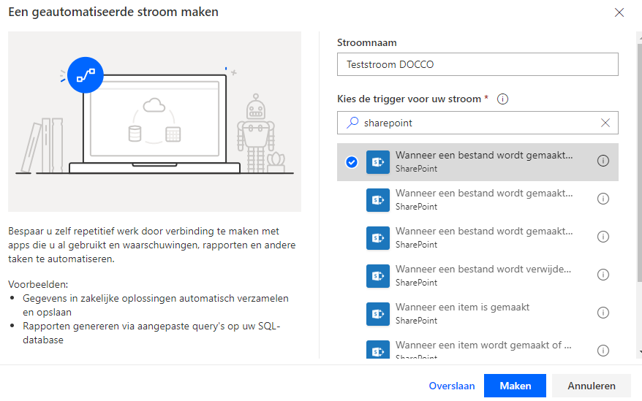This screenshot has width=642, height=401.
Task: Click SharePoint icon beside 'Wanneer een item is gemaakt'
Action: click(x=377, y=314)
